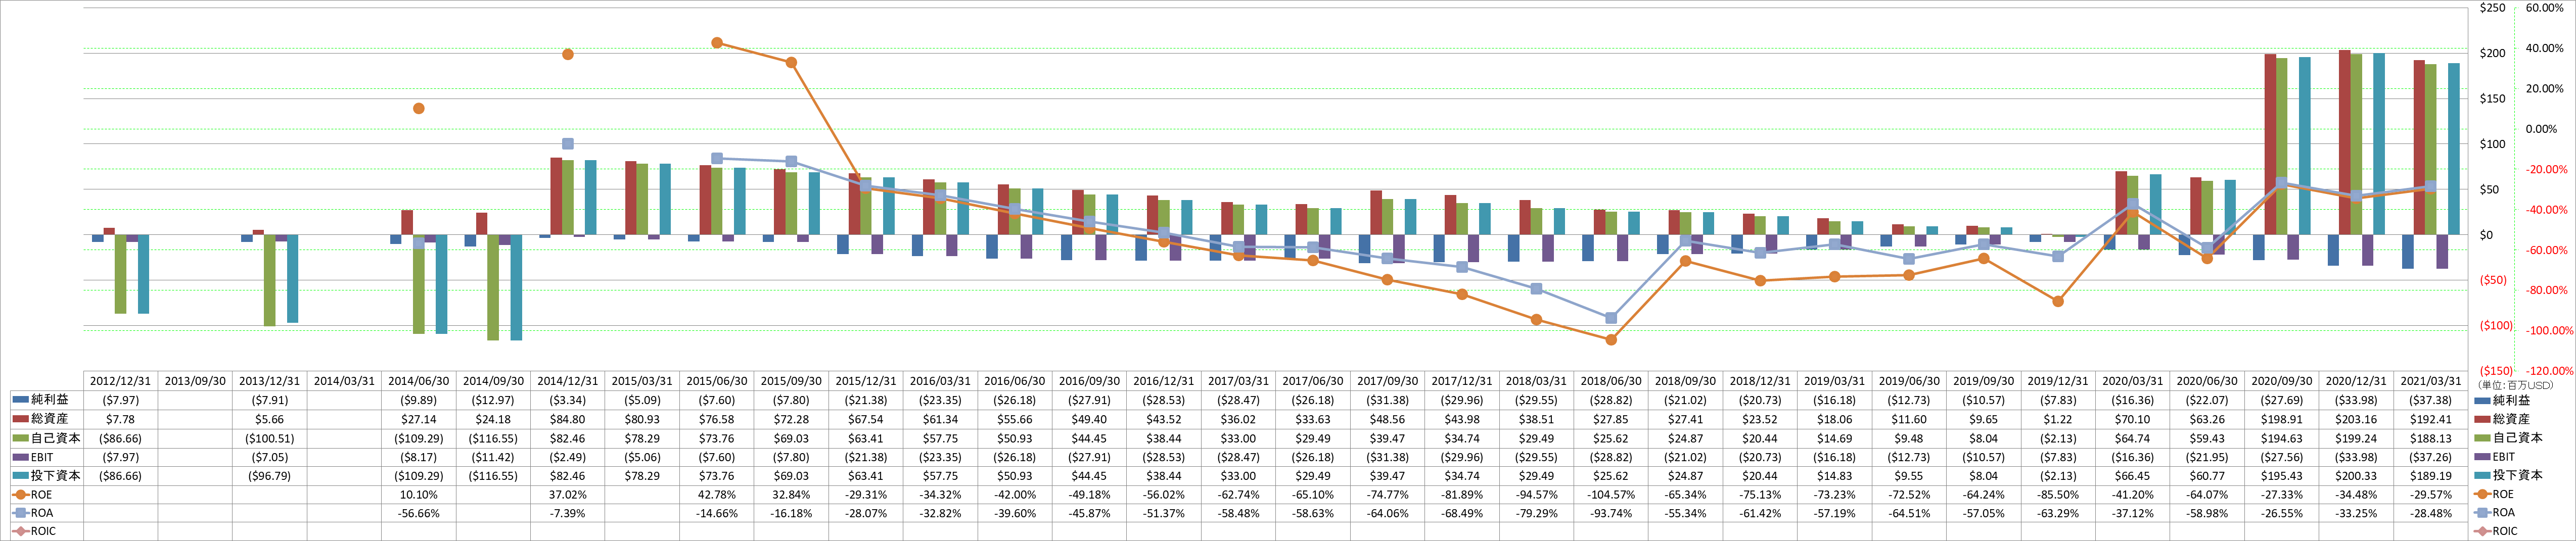Click 投下資本 entry in right-side legend
The height and width of the screenshot is (541, 2576).
(2509, 475)
